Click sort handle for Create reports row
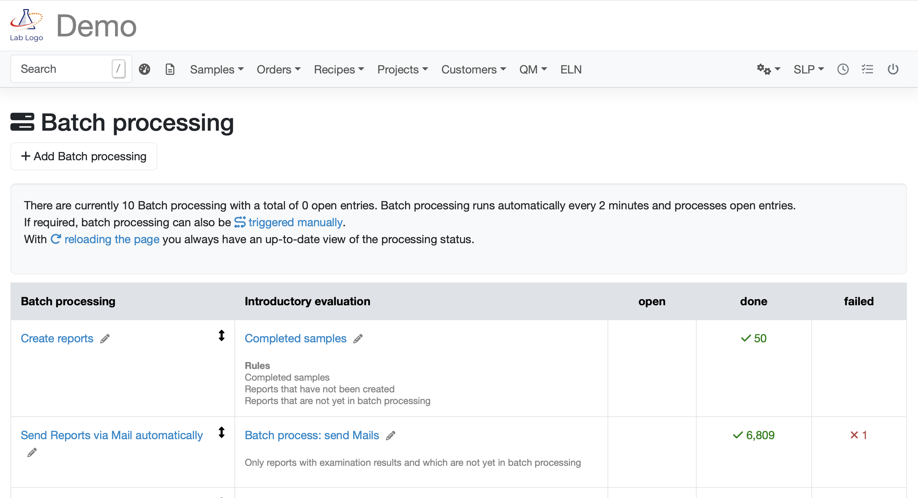This screenshot has width=918, height=498. click(x=222, y=335)
